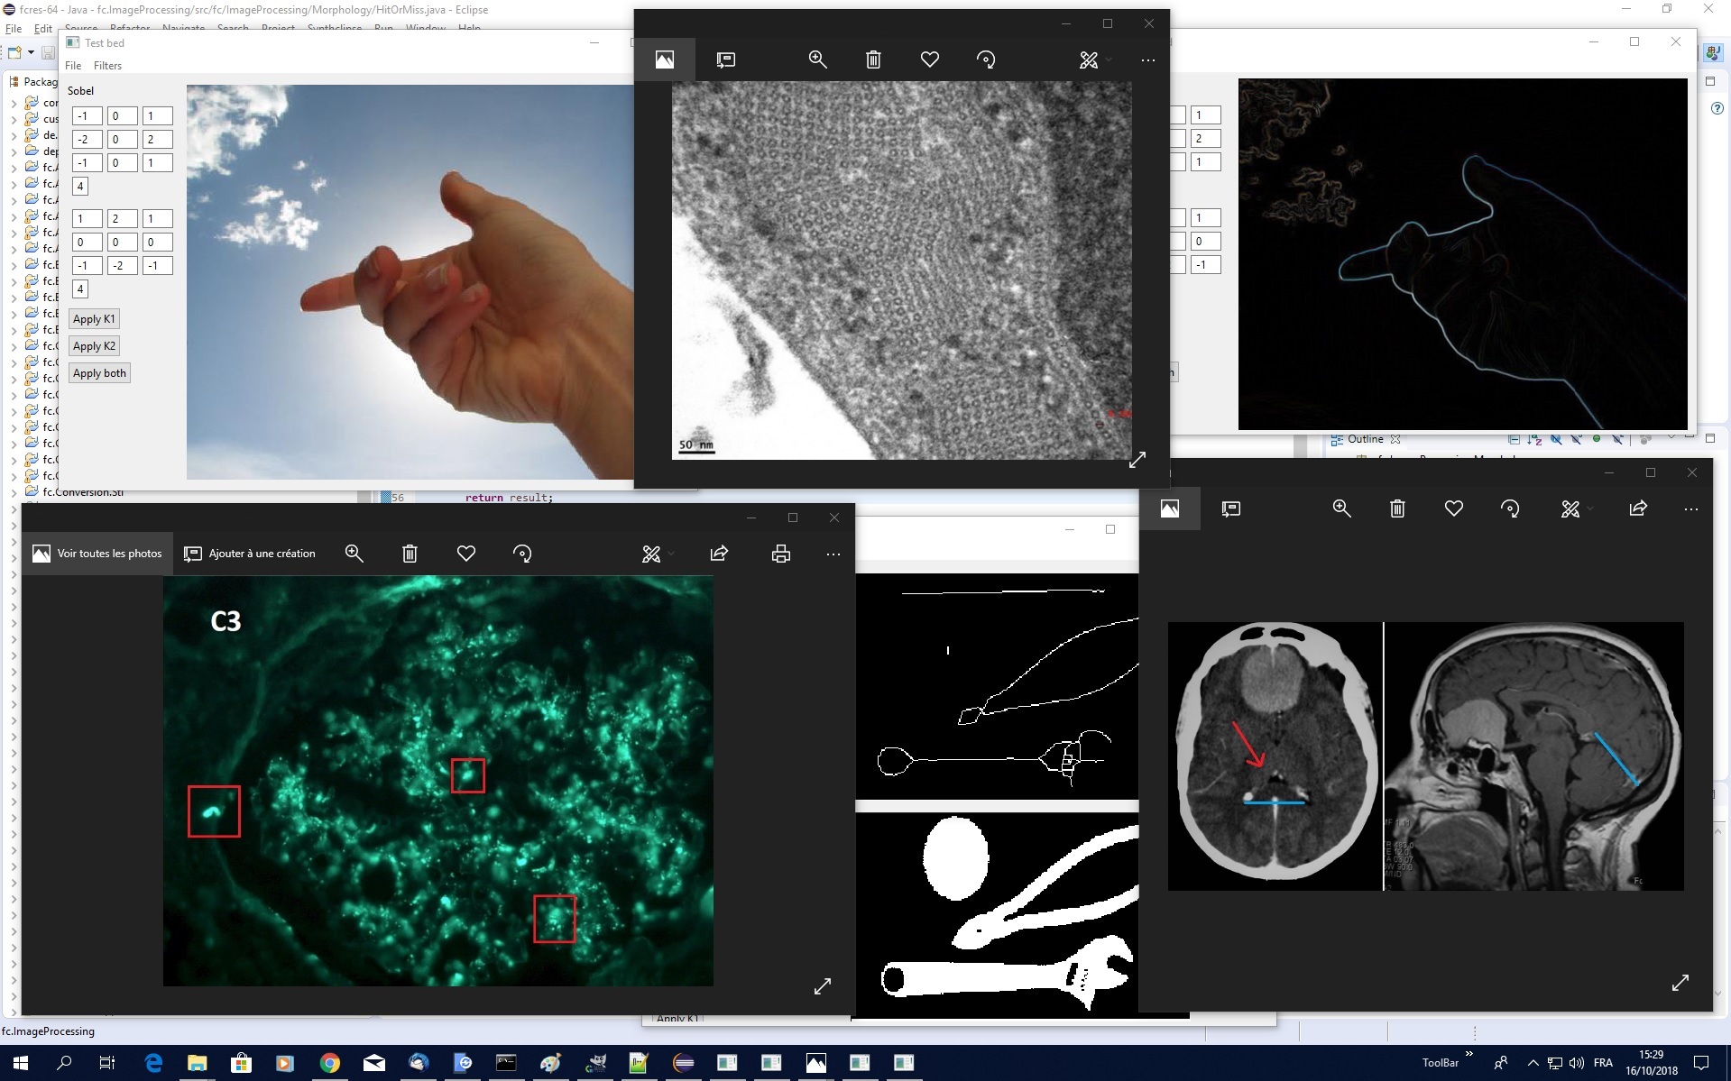
Task: Open the more options ellipsis in top photo viewer
Action: click(1147, 60)
